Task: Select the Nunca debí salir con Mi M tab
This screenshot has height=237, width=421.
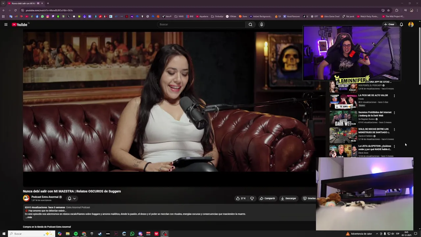Action: click(x=25, y=3)
